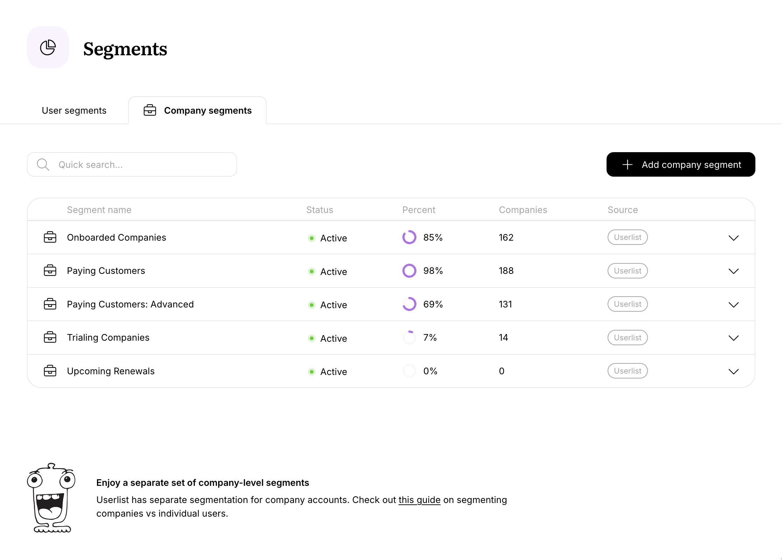Switch to the User segments tab
The image size is (782, 560).
[74, 110]
